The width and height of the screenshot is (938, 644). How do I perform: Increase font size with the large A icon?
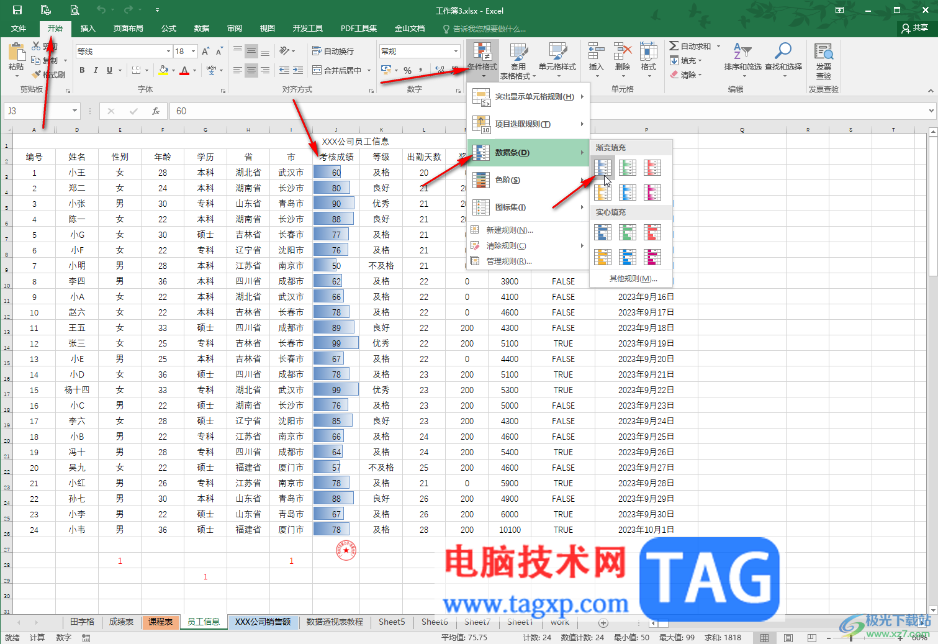205,51
